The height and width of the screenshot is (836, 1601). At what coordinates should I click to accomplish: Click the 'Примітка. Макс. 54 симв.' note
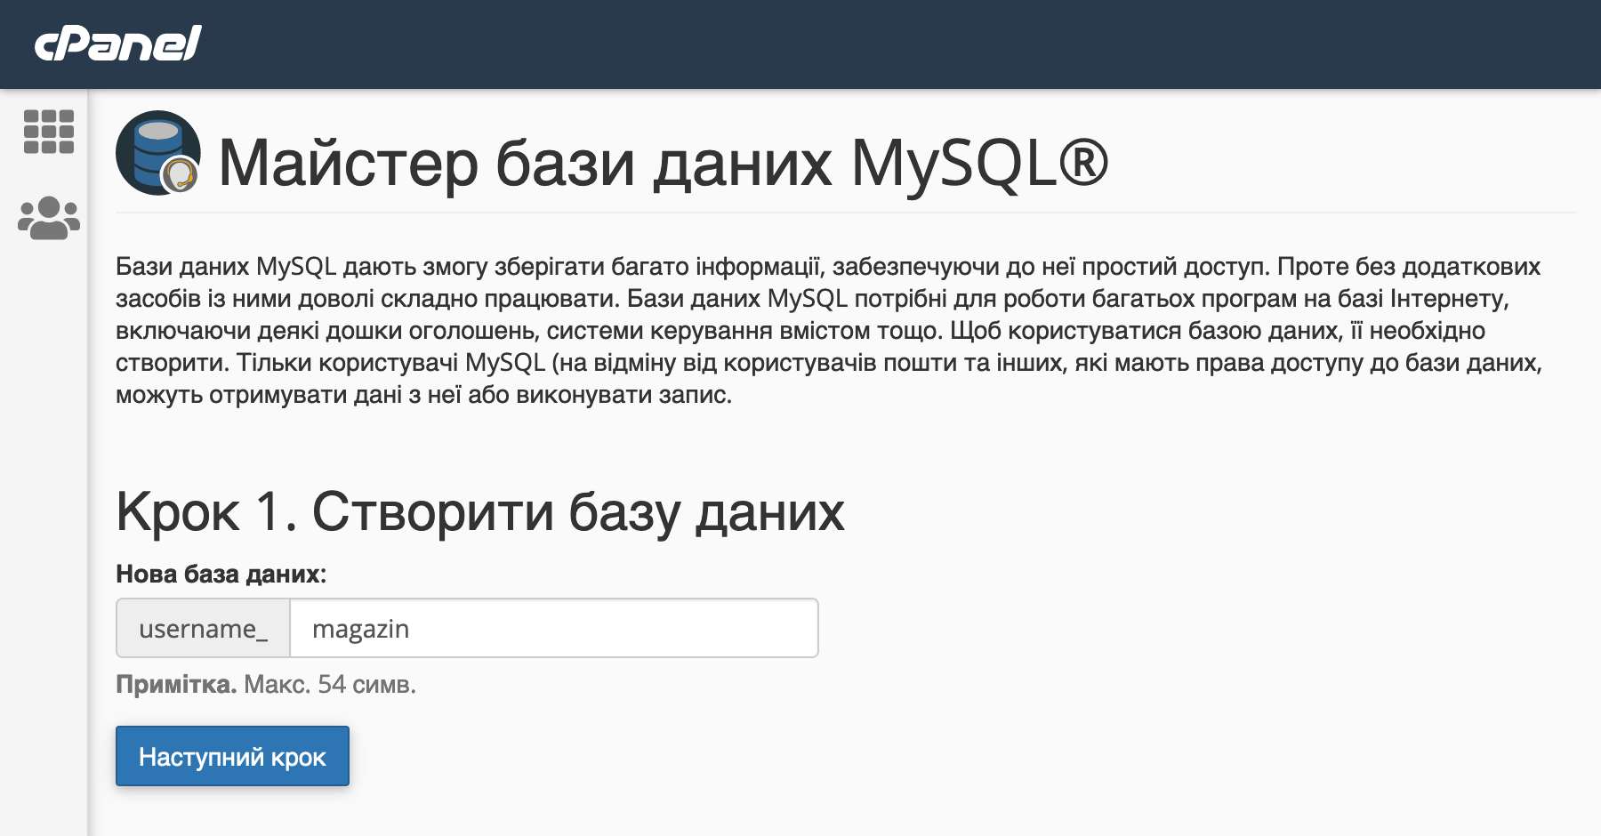pyautogui.click(x=266, y=684)
